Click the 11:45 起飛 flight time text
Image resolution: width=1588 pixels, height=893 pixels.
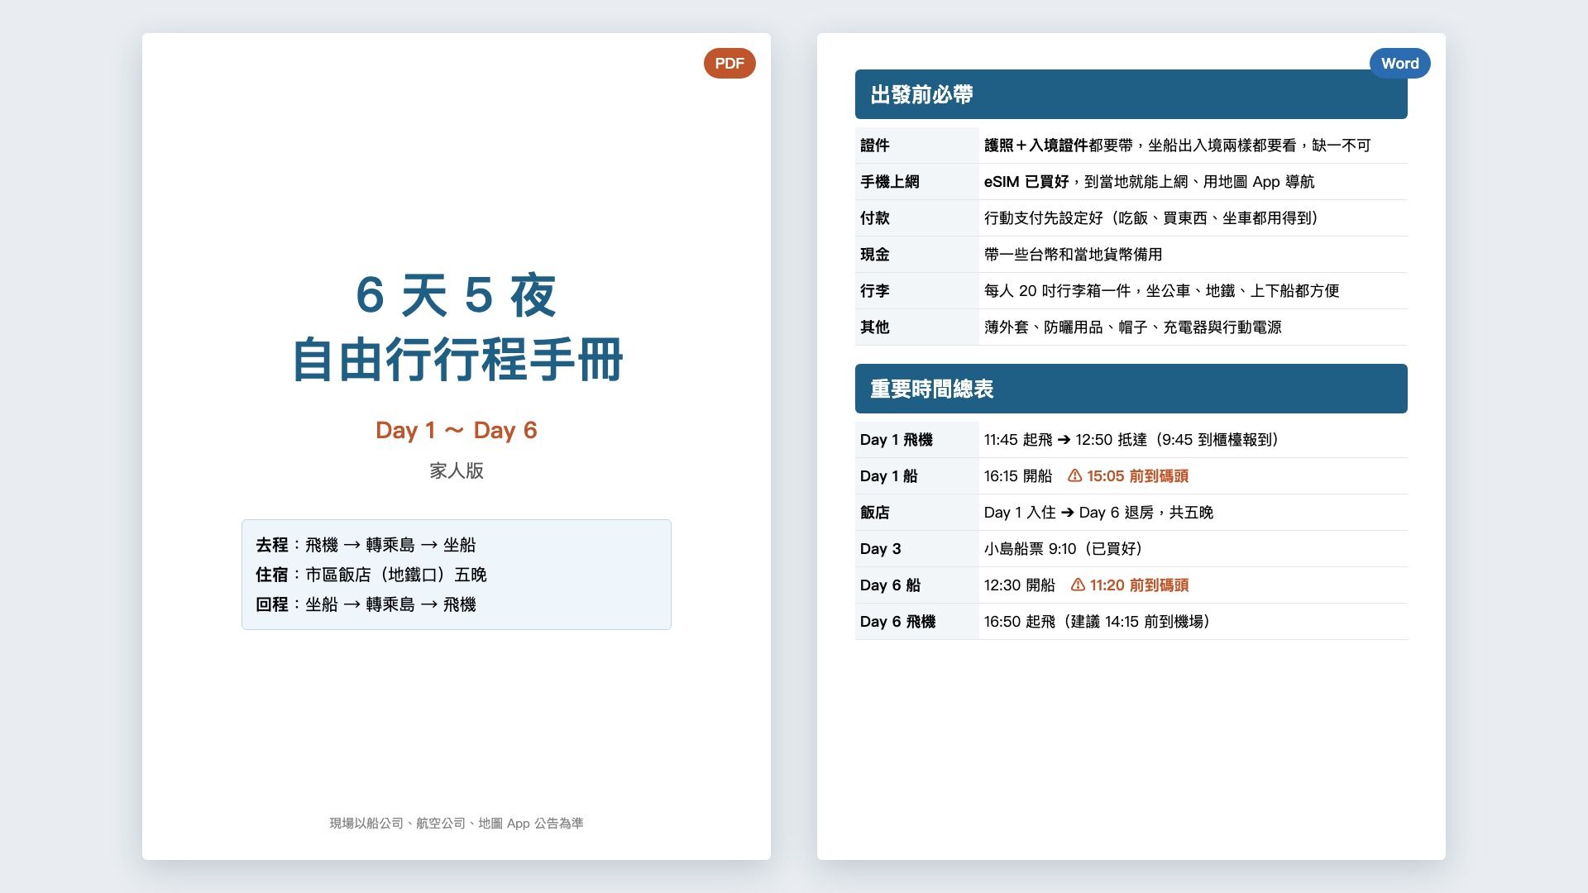(x=1018, y=440)
